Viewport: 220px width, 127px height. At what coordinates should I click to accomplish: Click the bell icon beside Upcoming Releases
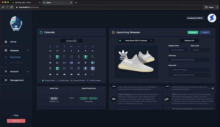(x=113, y=32)
